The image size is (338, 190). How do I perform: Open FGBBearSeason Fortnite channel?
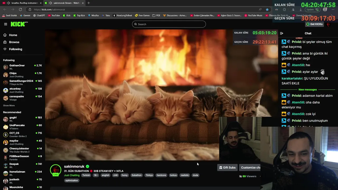pyautogui.click(x=22, y=158)
